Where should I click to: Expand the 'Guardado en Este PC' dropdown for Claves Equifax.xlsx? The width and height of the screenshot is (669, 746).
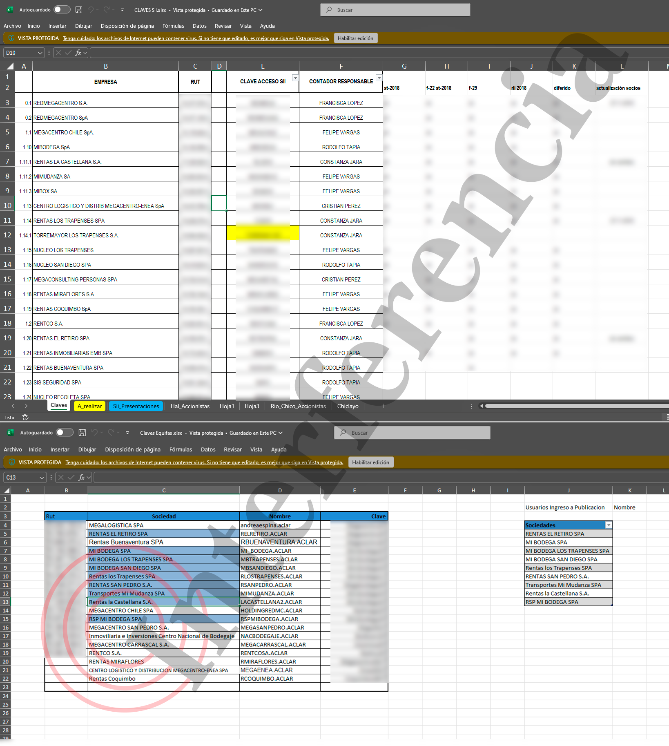pos(280,433)
